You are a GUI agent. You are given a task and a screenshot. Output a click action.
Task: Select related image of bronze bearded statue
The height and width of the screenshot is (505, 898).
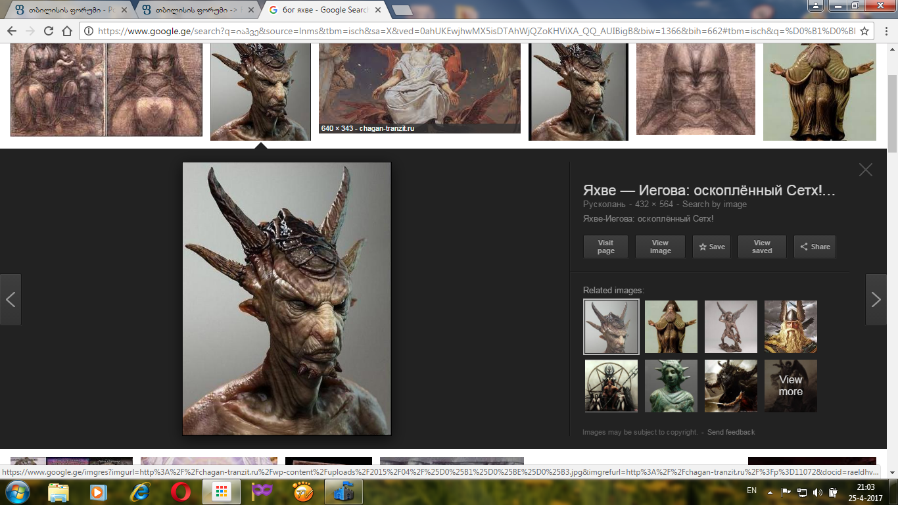(x=671, y=327)
